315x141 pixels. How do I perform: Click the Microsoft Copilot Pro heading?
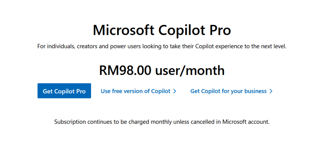coord(162,30)
